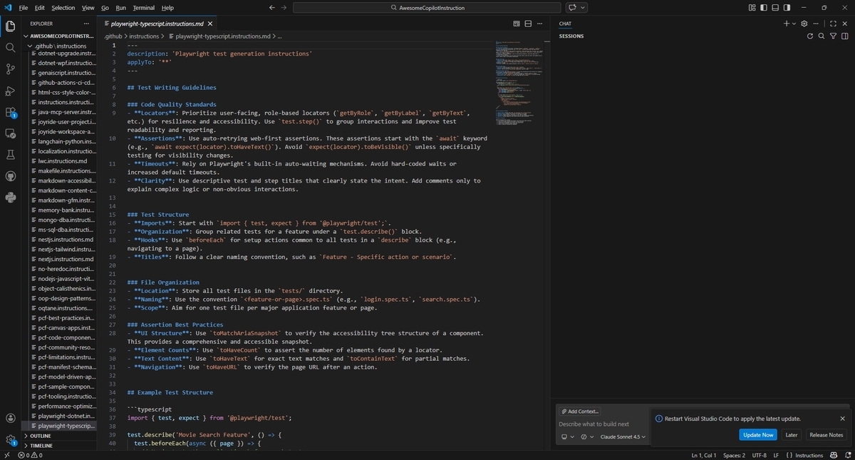The image size is (855, 460).
Task: Open the Accounts menu icon
Action: pos(10,419)
